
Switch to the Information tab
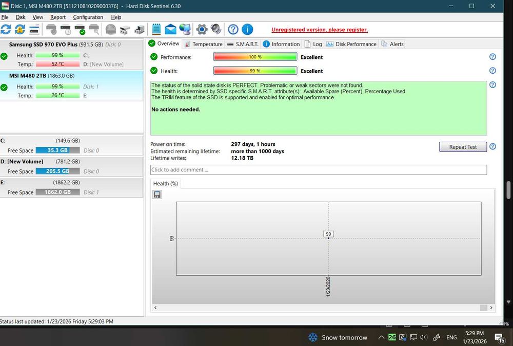281,44
